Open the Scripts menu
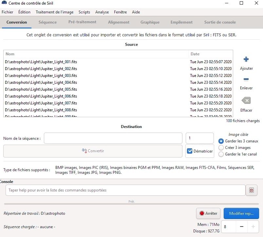 coord(84,12)
